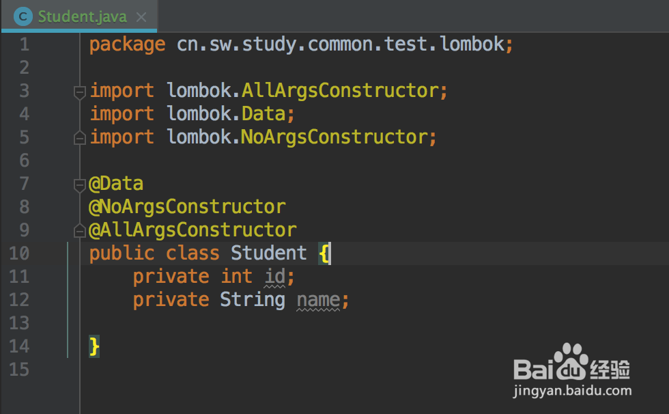Click the underlined name field variable
The width and height of the screenshot is (669, 414).
[318, 300]
